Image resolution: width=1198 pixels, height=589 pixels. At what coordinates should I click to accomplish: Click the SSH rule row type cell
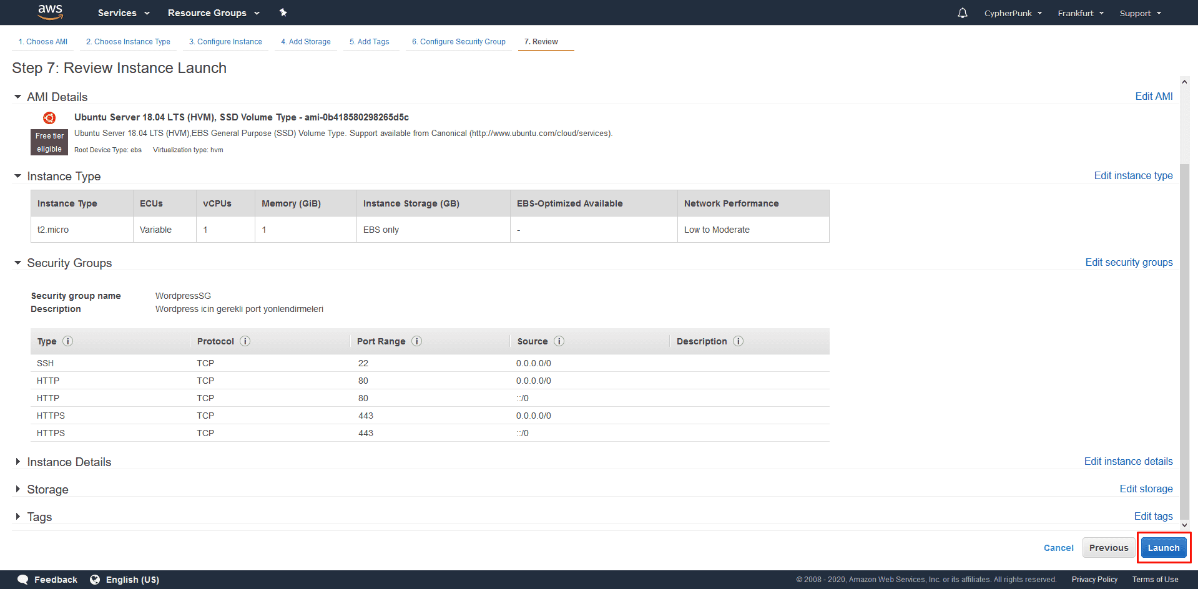click(45, 363)
